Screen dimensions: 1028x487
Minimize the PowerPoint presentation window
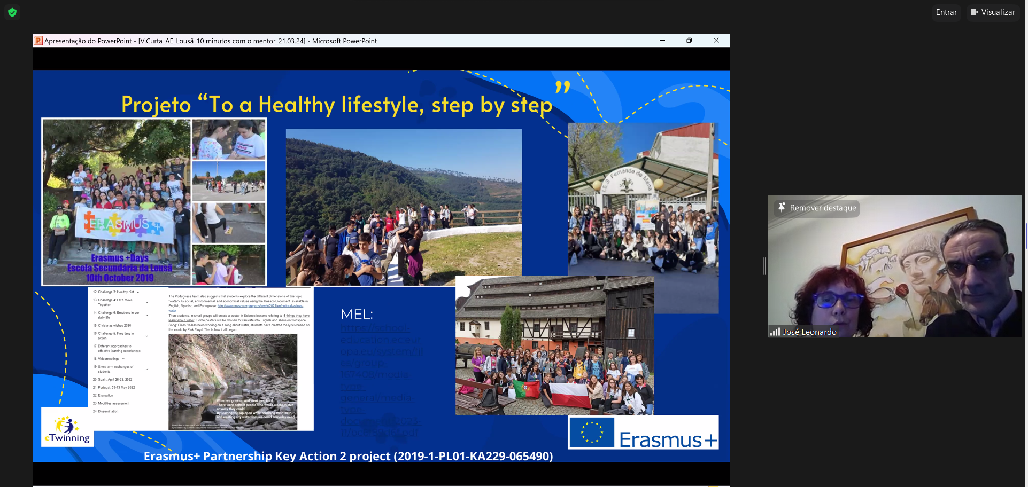point(662,41)
